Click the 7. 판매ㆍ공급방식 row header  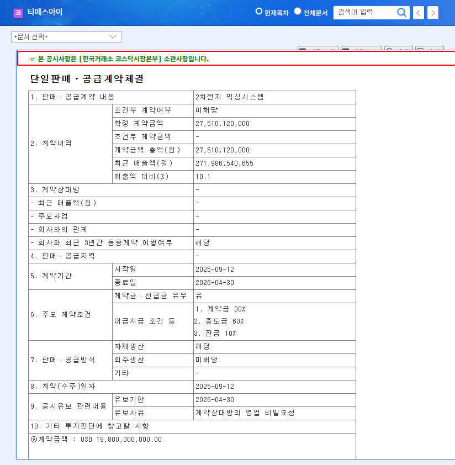(x=62, y=360)
